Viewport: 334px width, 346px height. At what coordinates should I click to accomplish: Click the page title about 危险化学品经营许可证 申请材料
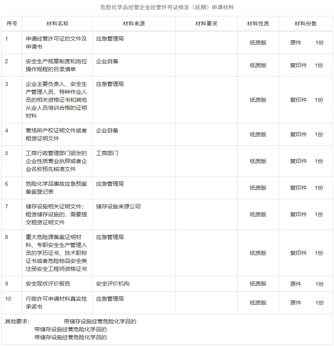[x=167, y=8]
